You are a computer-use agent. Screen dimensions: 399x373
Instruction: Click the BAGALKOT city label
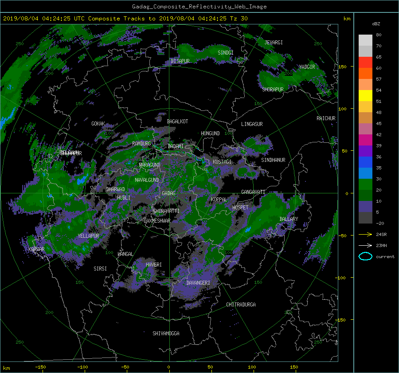177,122
